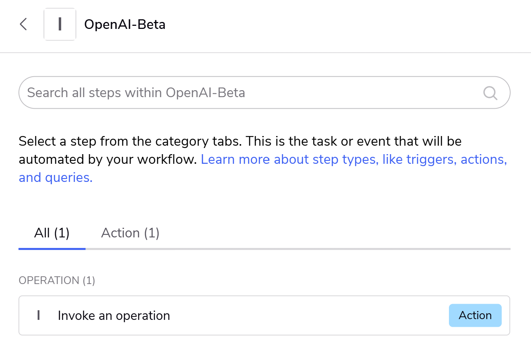Click the blue underline beneath All tab
531x348 pixels.
52,249
